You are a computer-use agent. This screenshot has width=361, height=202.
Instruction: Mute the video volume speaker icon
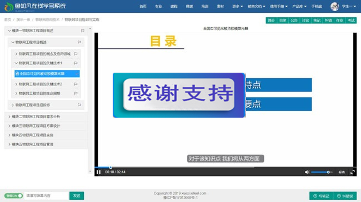coord(307,172)
